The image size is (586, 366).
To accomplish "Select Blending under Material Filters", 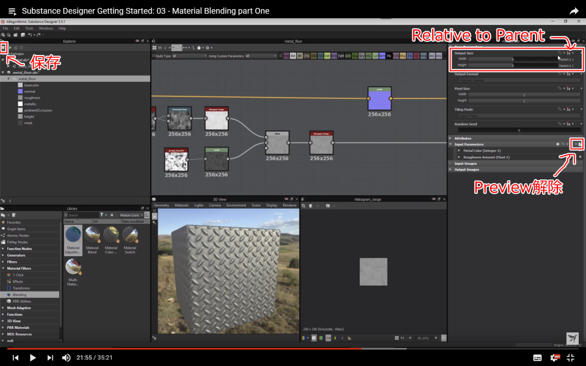I will pos(30,295).
